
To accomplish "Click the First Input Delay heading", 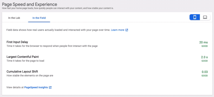I will click(x=17, y=42).
